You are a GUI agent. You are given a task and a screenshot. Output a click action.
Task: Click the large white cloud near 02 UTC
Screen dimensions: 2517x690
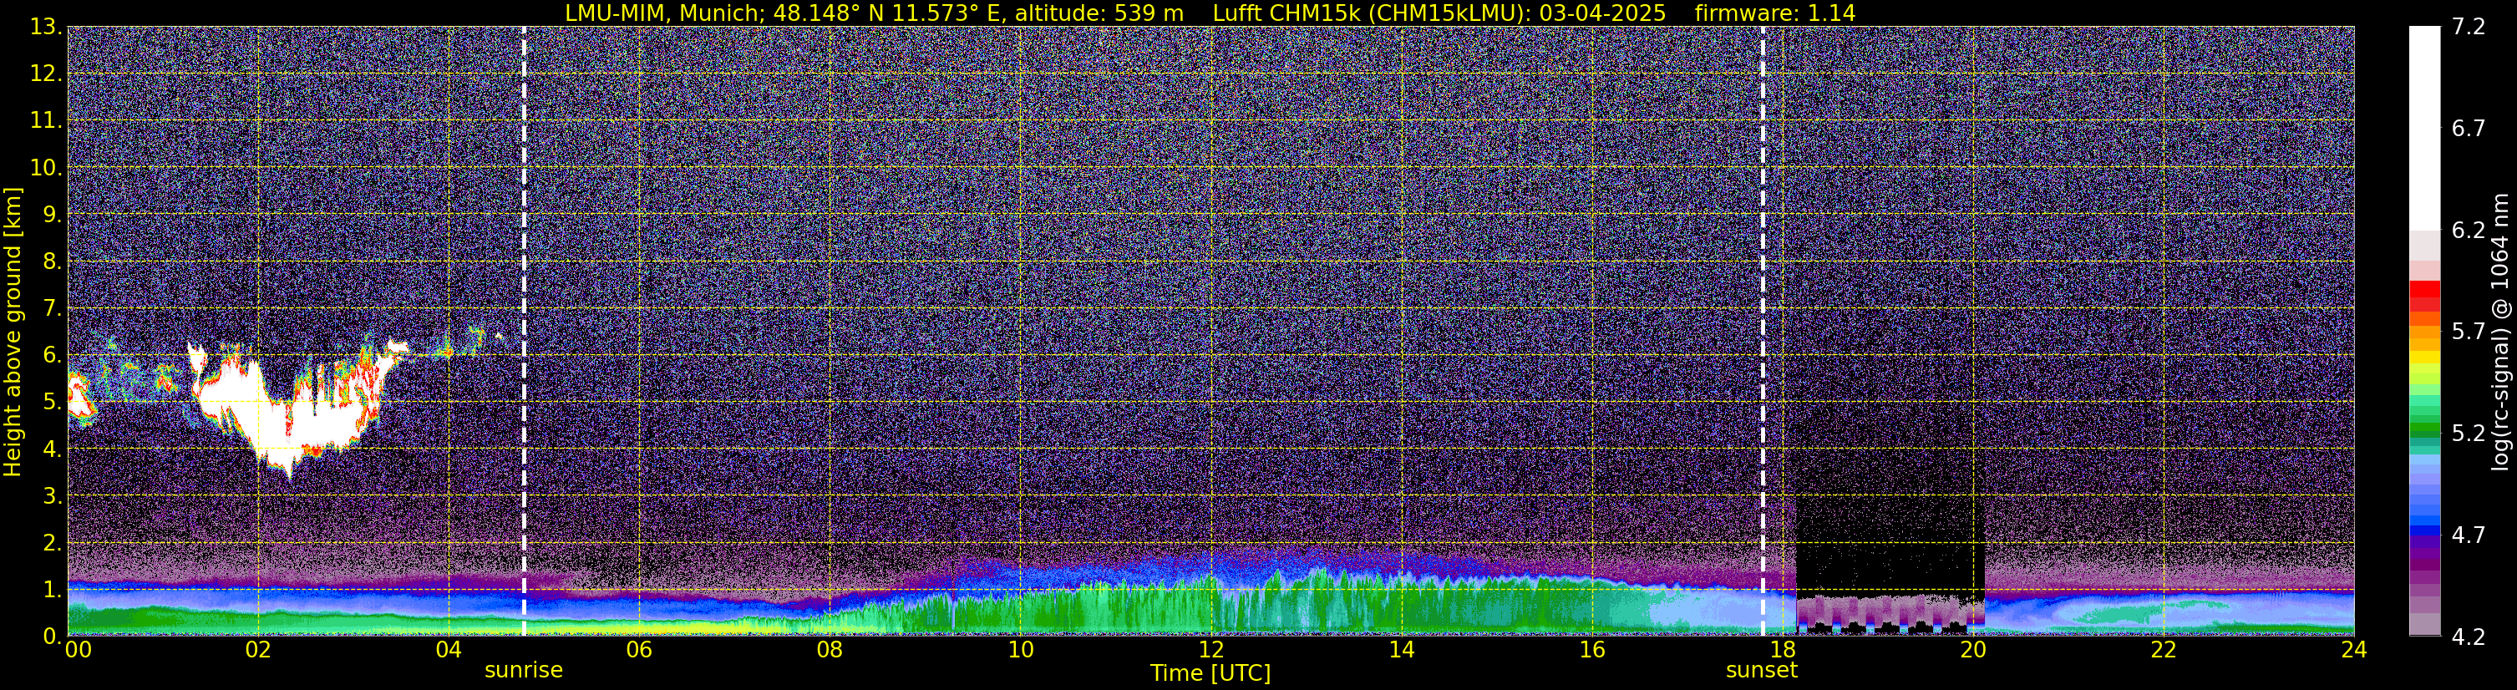pyautogui.click(x=288, y=415)
